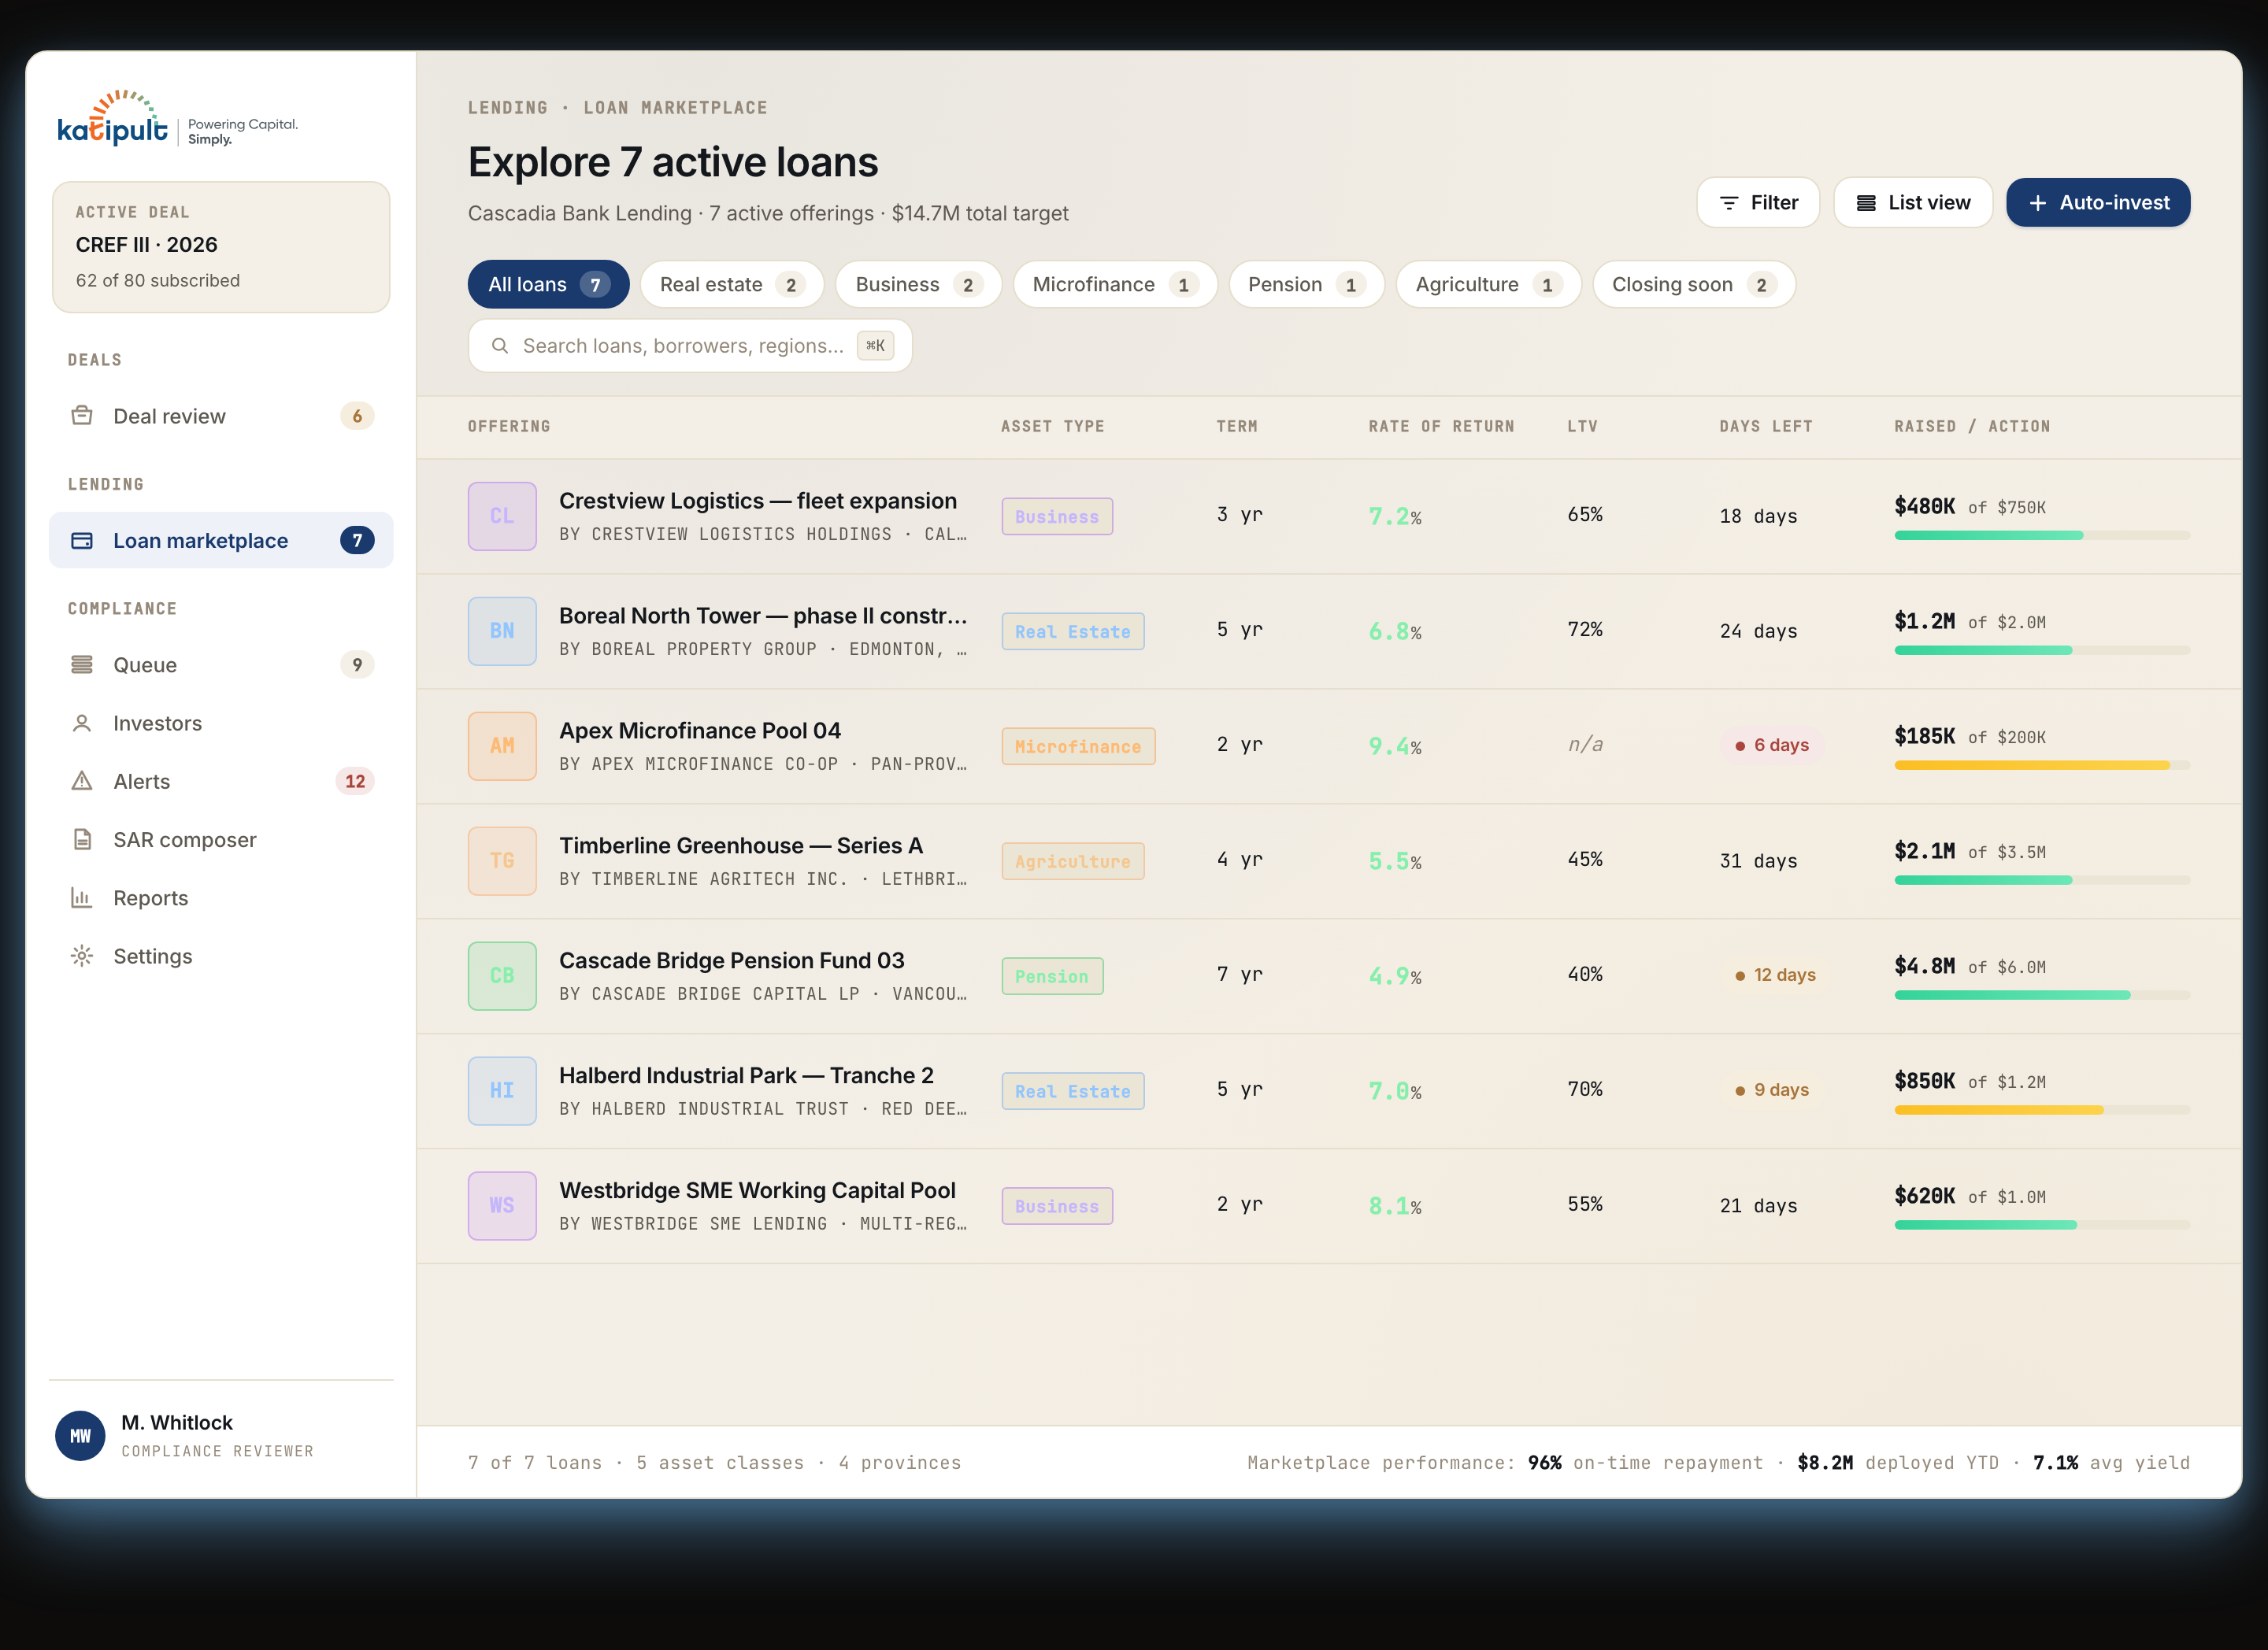Select the Pension tab
2268x1650 pixels.
pyautogui.click(x=1306, y=285)
